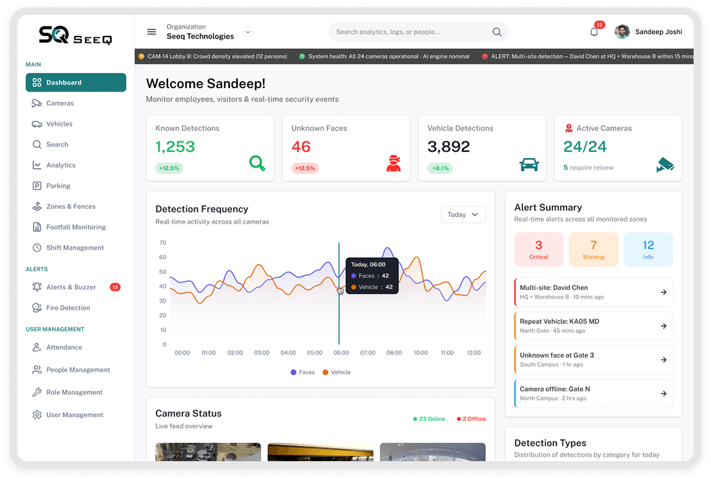Open People Management page
Viewport: 711px width, 481px height.
pos(78,369)
